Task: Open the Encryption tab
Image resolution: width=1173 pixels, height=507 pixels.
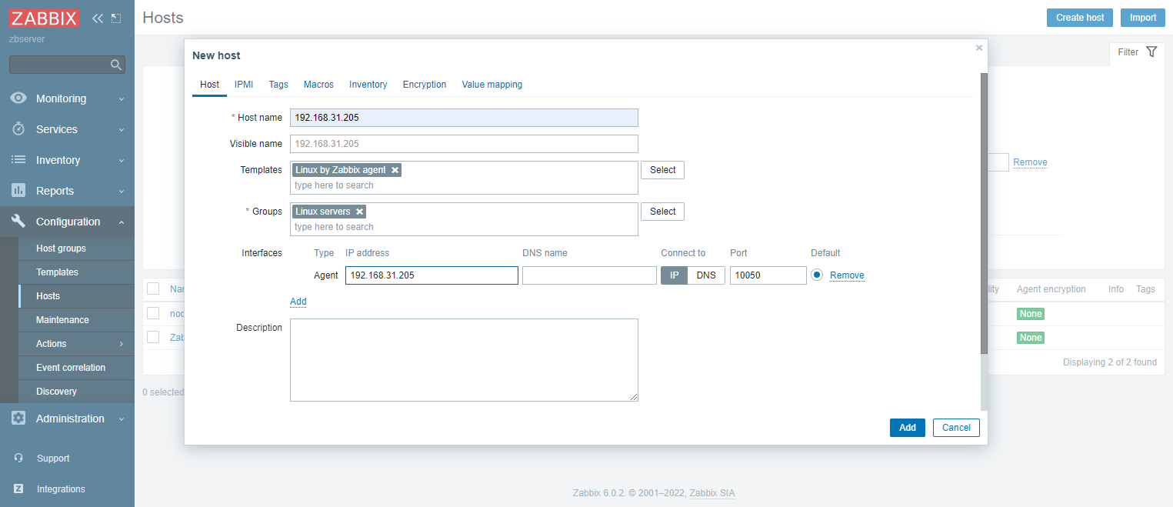Action: (425, 85)
